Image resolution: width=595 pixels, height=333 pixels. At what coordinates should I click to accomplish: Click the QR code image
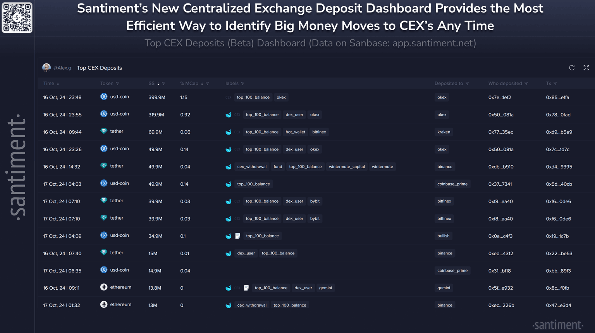[17, 17]
